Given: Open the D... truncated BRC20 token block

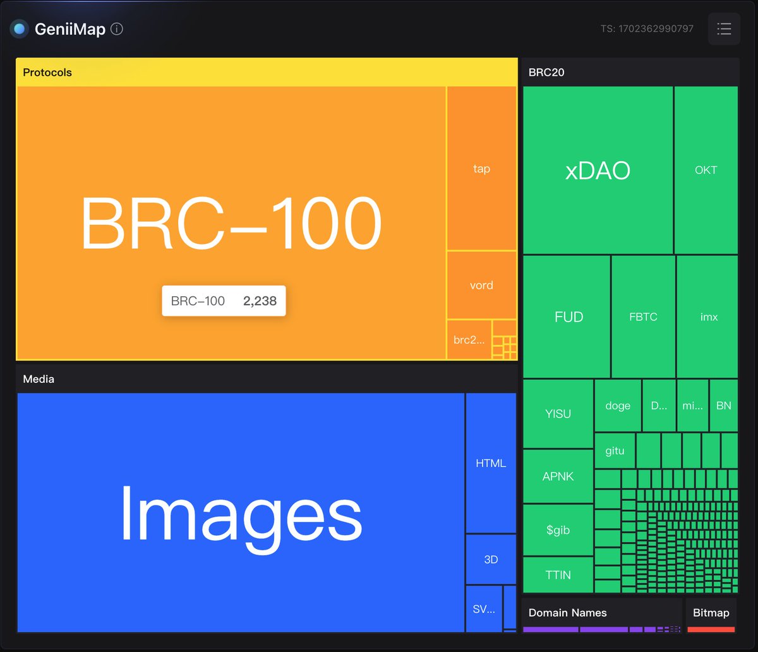Looking at the screenshot, I should click(x=659, y=406).
